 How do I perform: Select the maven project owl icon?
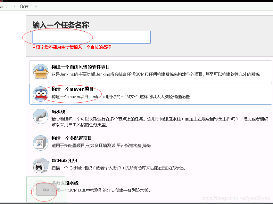pyautogui.click(x=41, y=94)
